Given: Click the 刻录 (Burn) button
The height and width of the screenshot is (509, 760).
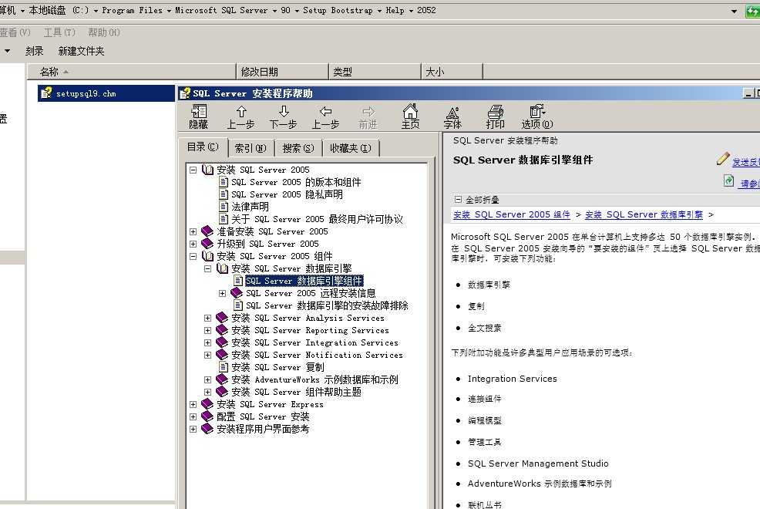Looking at the screenshot, I should (34, 51).
